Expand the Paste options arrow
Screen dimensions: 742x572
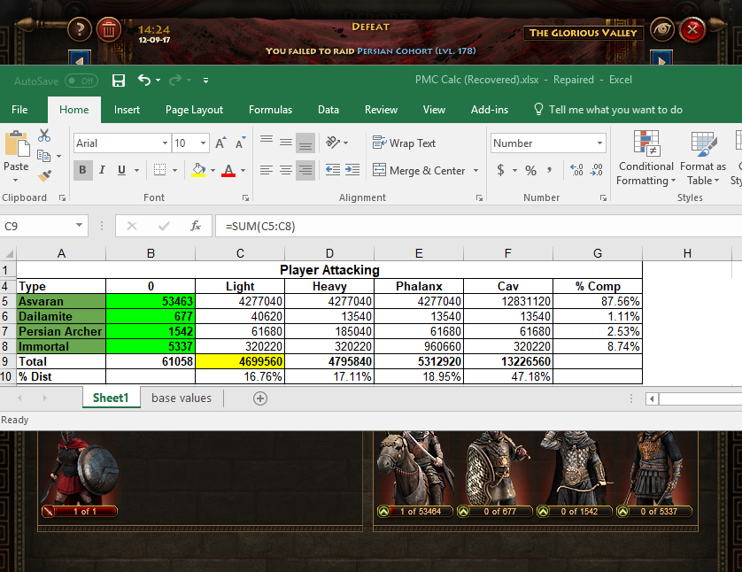[16, 181]
